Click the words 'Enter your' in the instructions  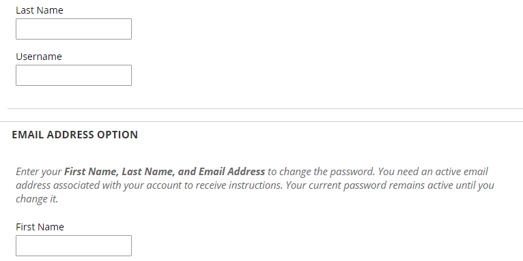pyautogui.click(x=39, y=172)
